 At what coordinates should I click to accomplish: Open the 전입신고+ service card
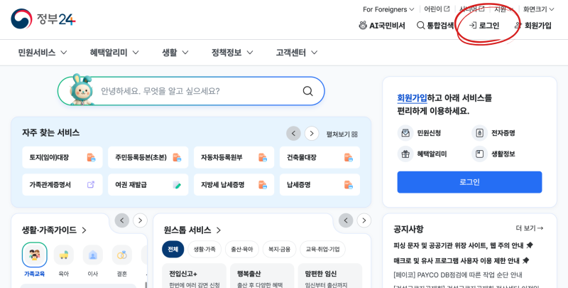click(194, 276)
